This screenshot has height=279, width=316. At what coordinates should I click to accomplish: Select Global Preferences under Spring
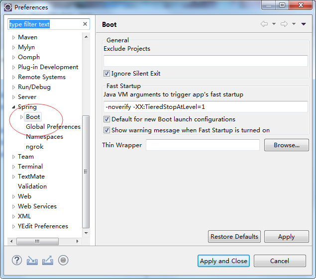pos(53,127)
